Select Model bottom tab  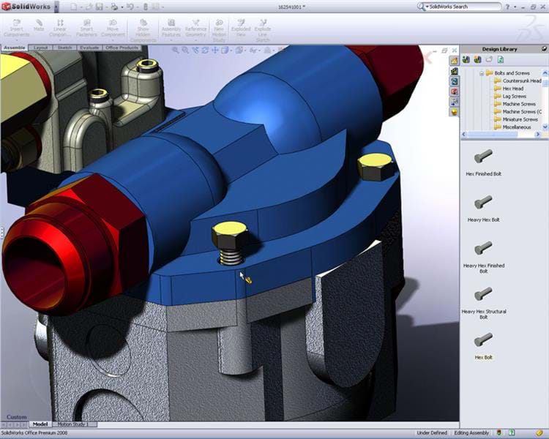tap(40, 424)
